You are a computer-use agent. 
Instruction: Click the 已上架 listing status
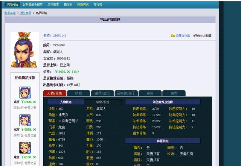pos(65,65)
